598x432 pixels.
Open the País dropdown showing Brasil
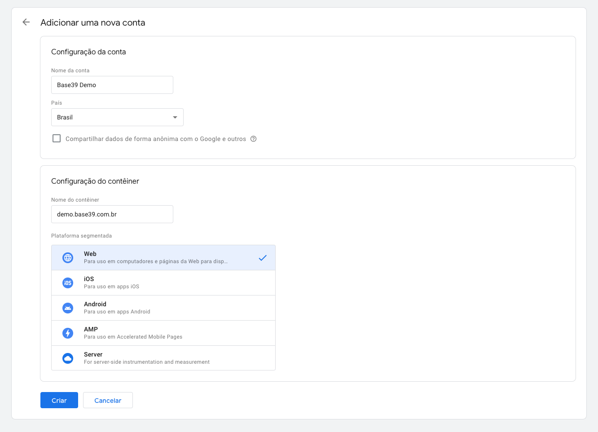pyautogui.click(x=117, y=117)
